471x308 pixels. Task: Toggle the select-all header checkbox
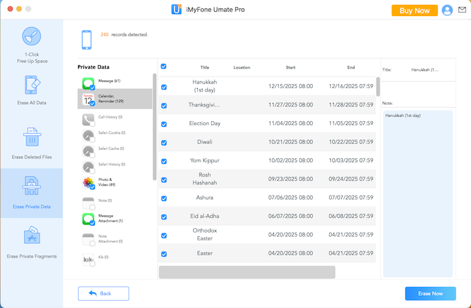164,67
